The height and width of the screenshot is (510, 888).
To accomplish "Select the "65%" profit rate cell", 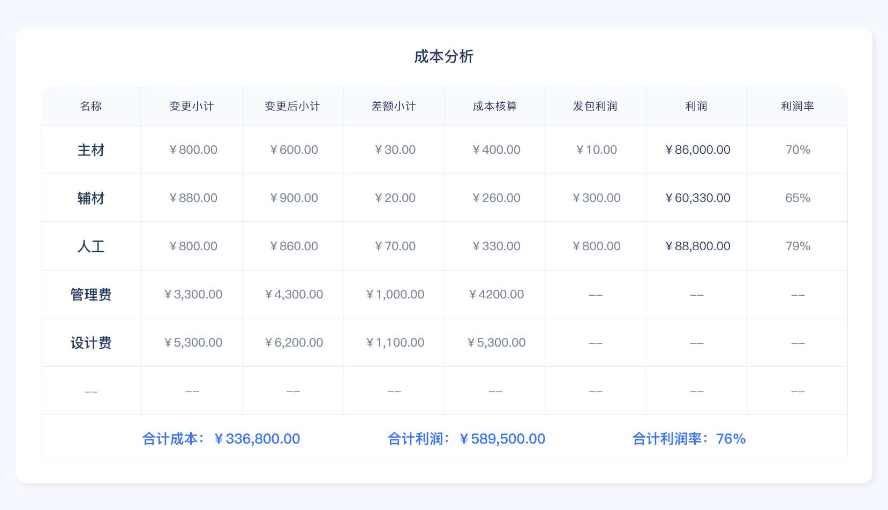I will click(798, 198).
